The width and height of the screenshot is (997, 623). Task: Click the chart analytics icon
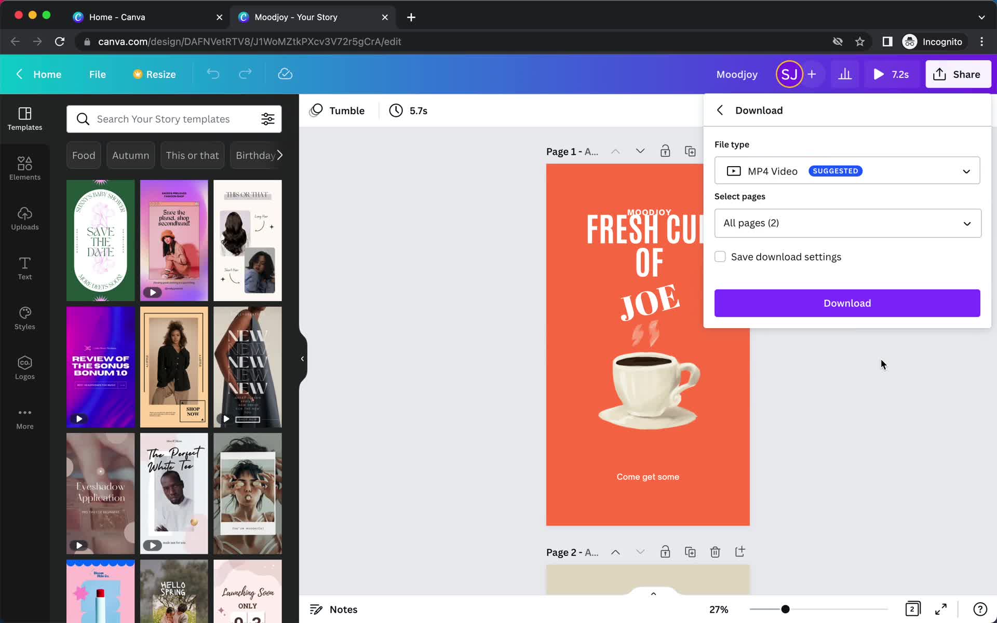(x=845, y=74)
